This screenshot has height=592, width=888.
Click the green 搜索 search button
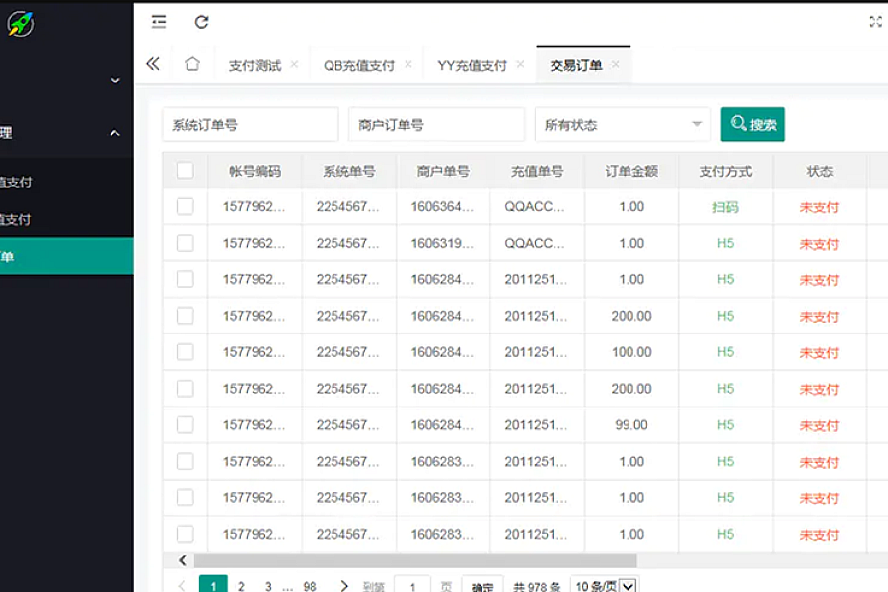click(753, 125)
